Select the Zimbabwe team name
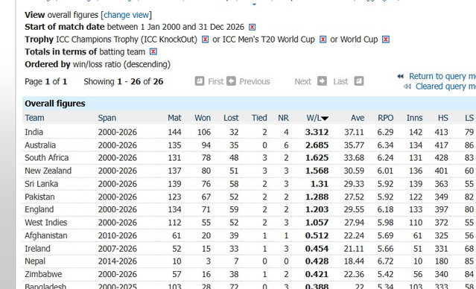The height and width of the screenshot is (289, 476). click(x=43, y=274)
